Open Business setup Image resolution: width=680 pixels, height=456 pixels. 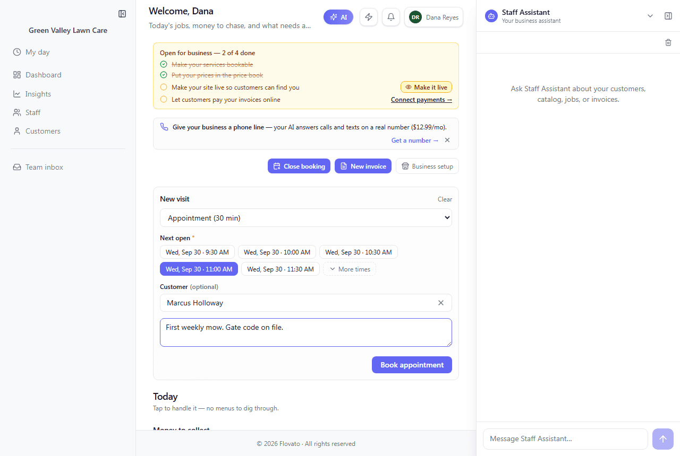(427, 166)
